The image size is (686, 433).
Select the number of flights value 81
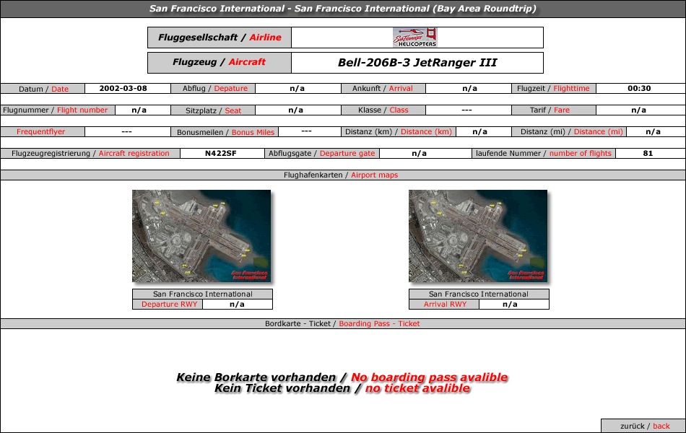click(648, 153)
